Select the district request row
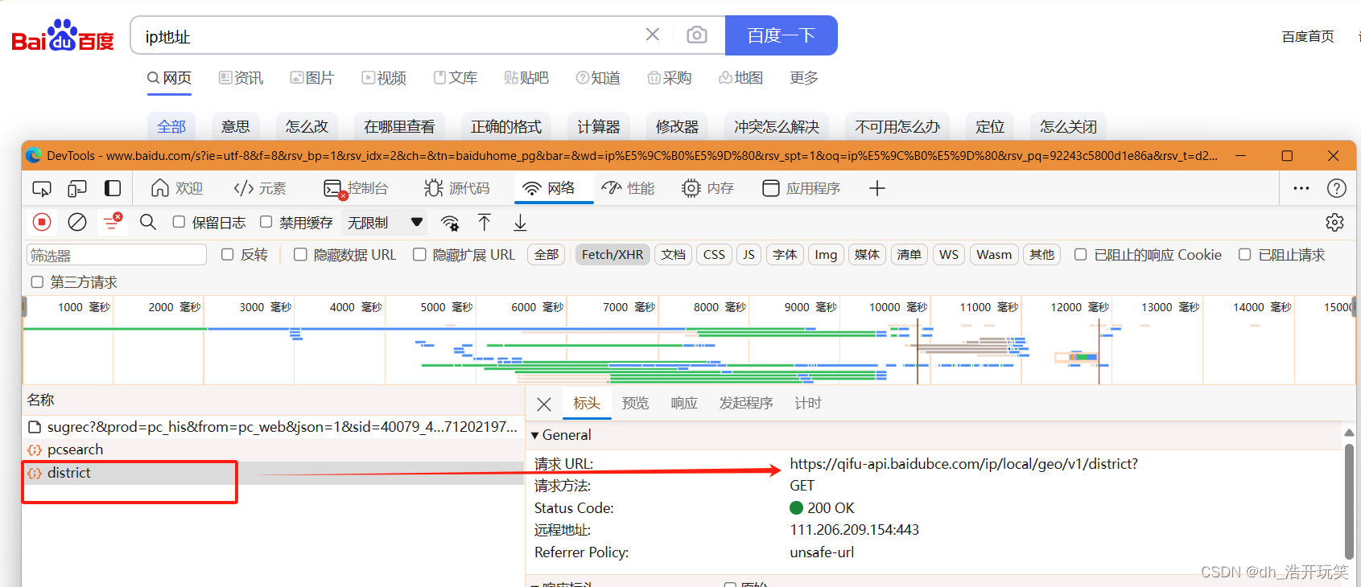The height and width of the screenshot is (587, 1361). click(x=274, y=473)
